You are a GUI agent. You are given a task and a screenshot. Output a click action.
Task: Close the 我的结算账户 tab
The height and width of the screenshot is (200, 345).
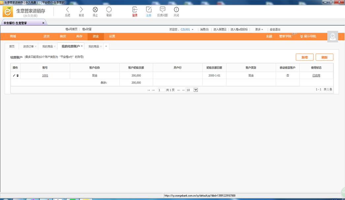click(82, 46)
